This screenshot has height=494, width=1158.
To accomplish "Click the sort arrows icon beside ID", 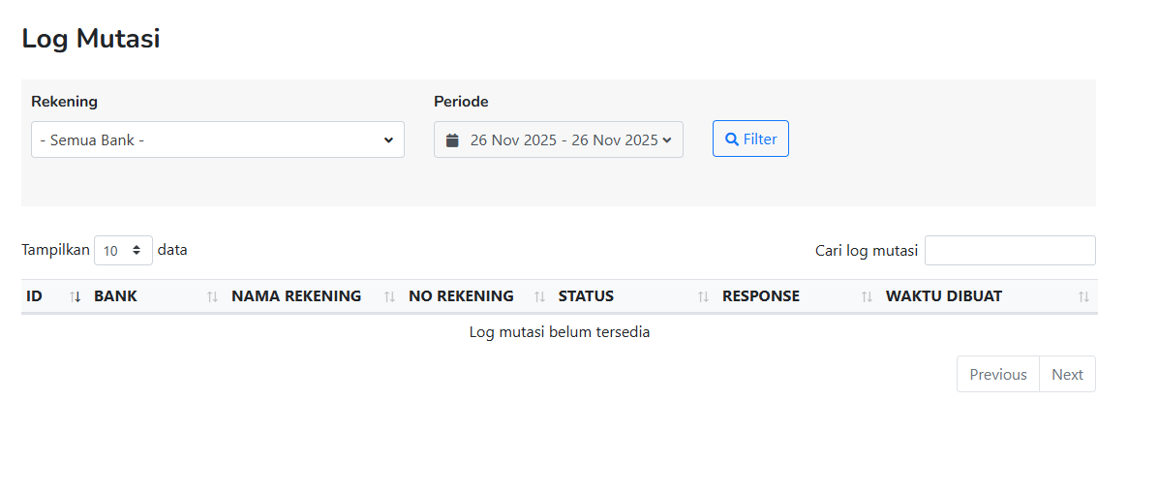I will pyautogui.click(x=76, y=296).
